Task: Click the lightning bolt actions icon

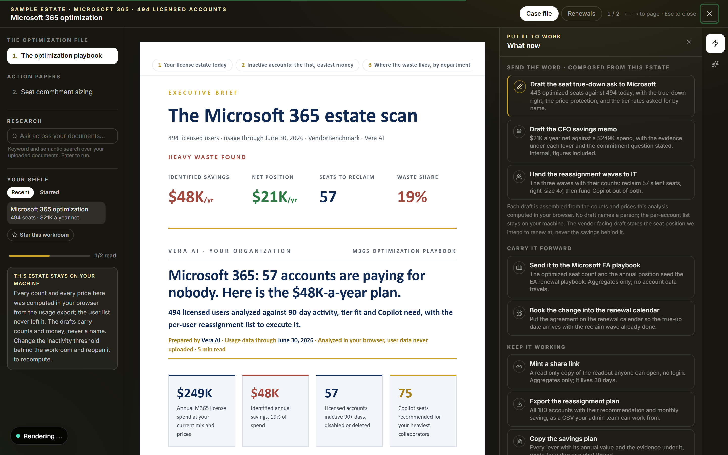Action: coord(715,44)
